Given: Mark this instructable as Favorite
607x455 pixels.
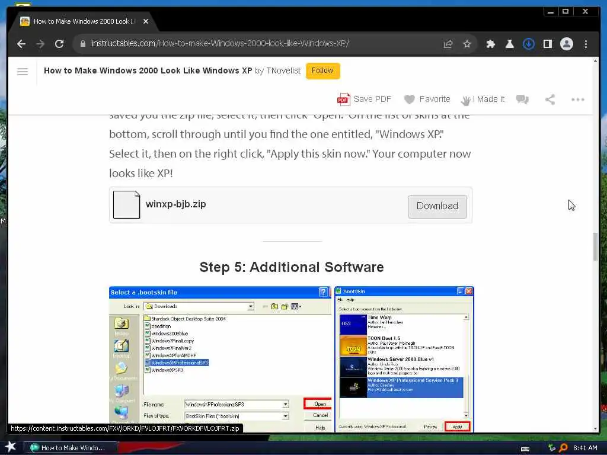Looking at the screenshot, I should [x=427, y=100].
